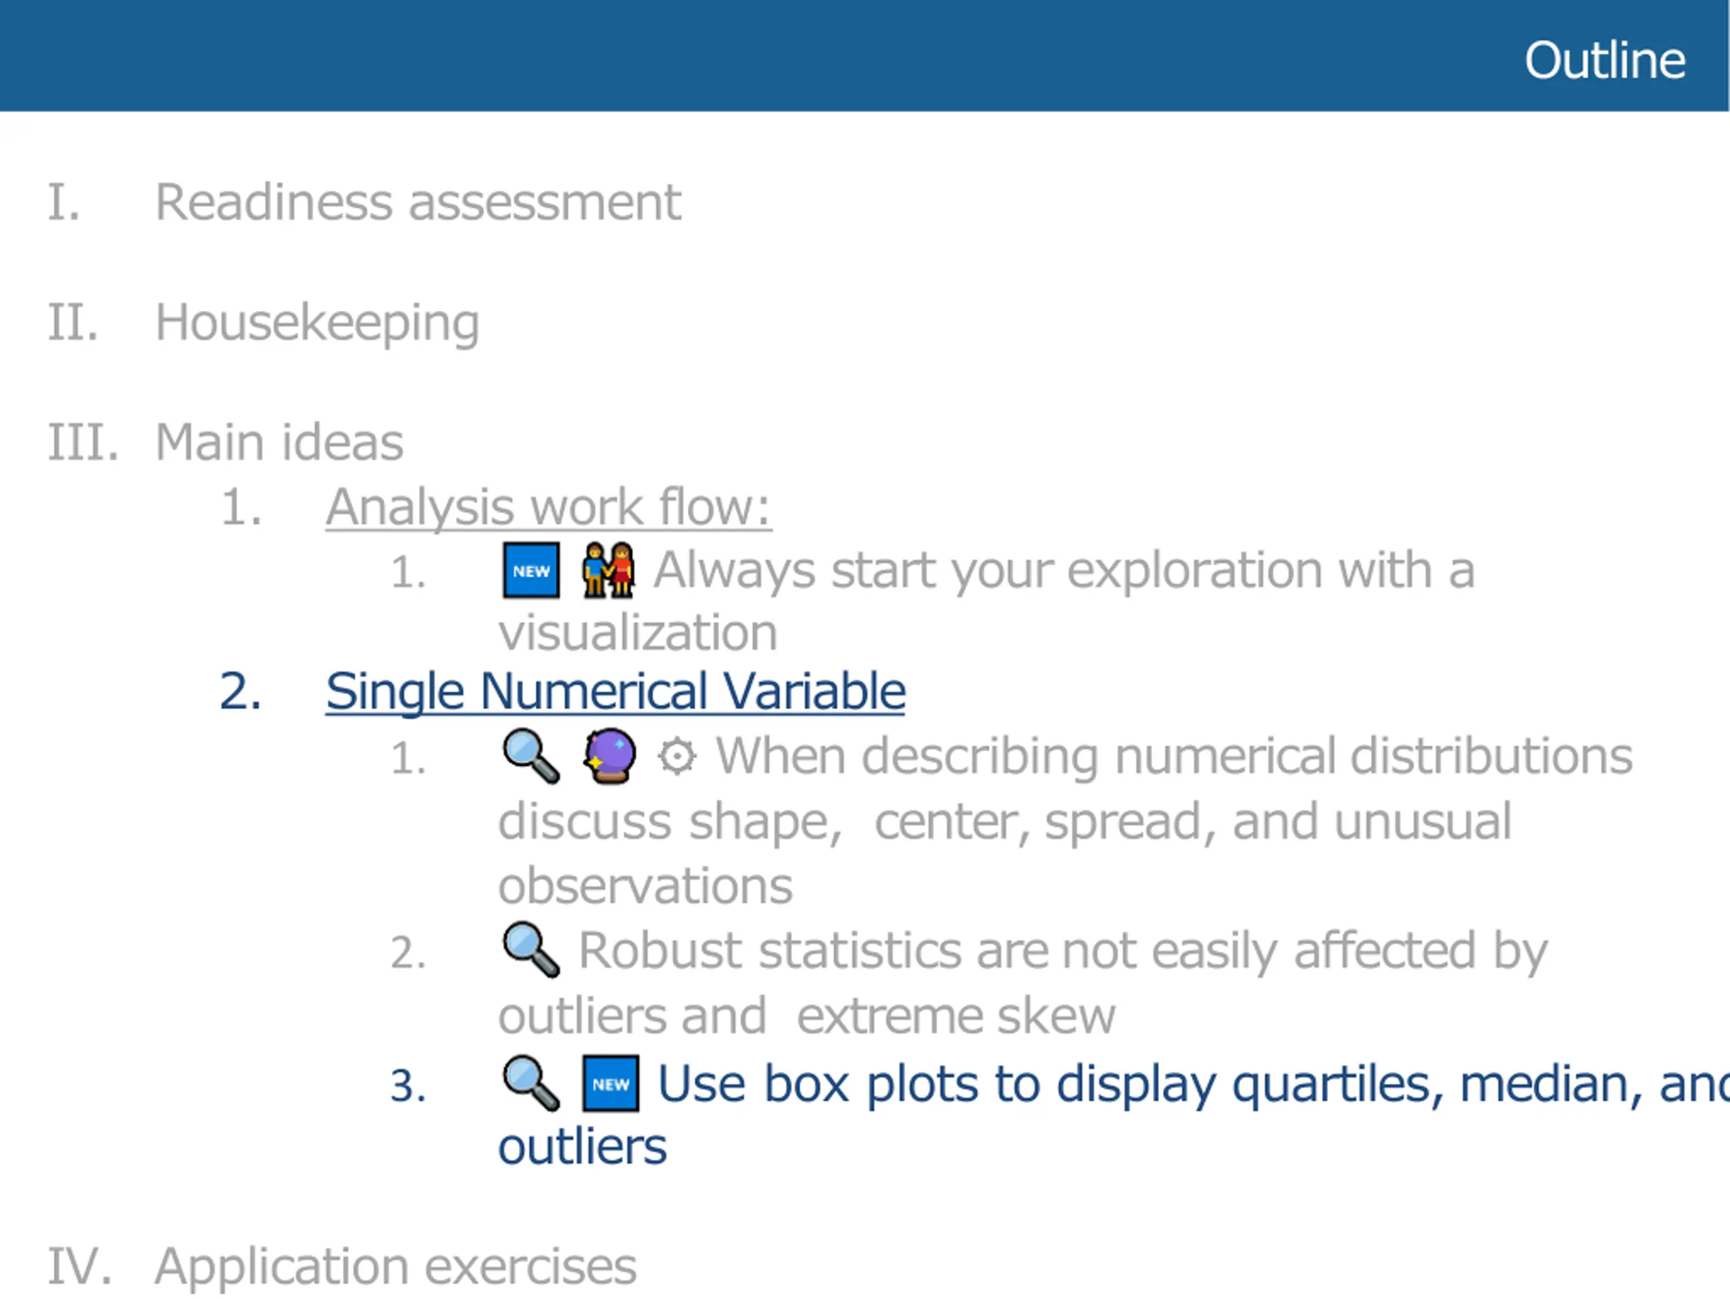Click the magnifying glass beside 'Robust statistics'

pyautogui.click(x=531, y=950)
